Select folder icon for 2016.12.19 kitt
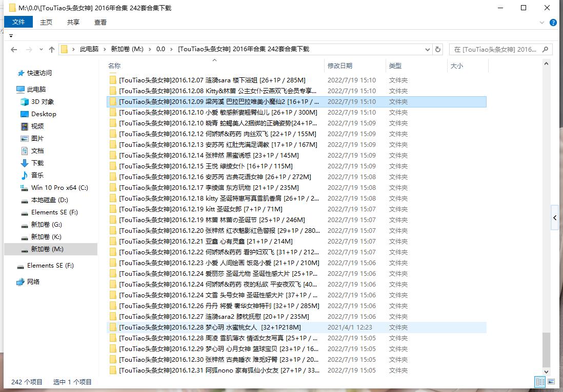This screenshot has height=392, width=563. coord(113,209)
